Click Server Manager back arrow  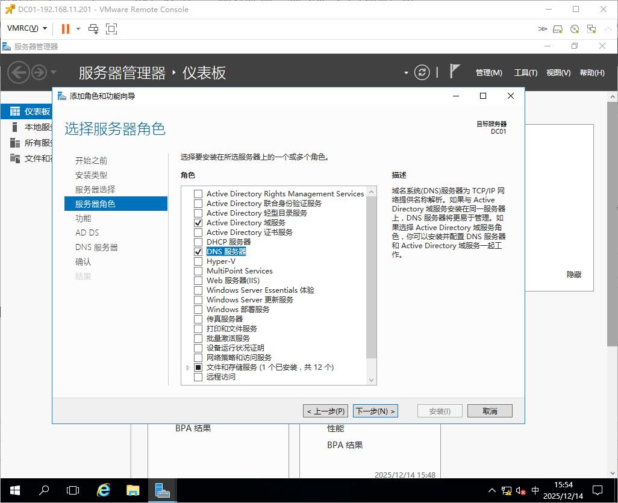19,72
